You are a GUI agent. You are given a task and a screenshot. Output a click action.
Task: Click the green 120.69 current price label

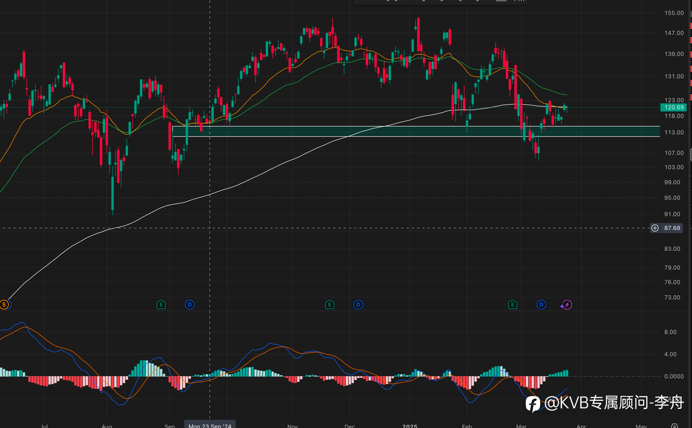674,107
